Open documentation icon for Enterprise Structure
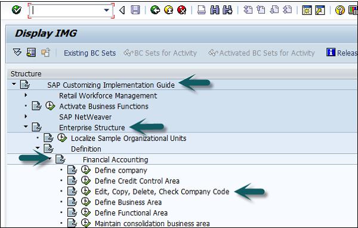The height and width of the screenshot is (228, 358). (36, 127)
